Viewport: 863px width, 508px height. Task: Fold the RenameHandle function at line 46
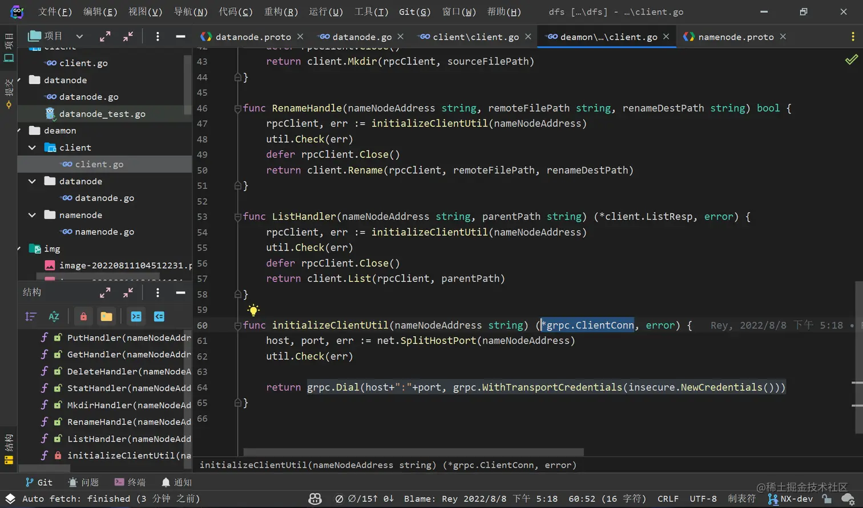coord(237,108)
